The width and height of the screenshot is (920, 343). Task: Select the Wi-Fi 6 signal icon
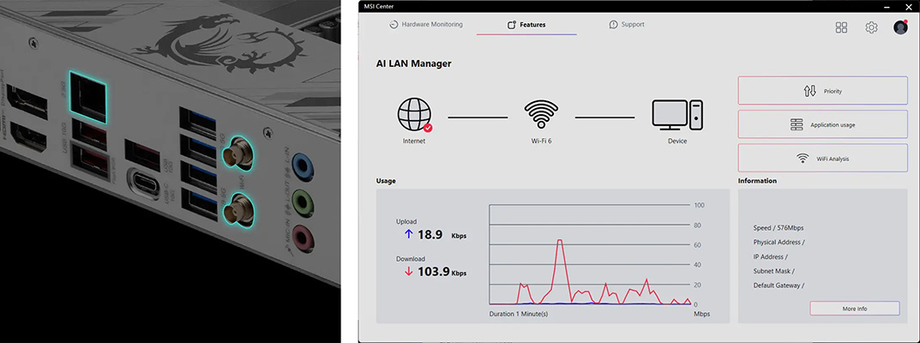(x=542, y=114)
